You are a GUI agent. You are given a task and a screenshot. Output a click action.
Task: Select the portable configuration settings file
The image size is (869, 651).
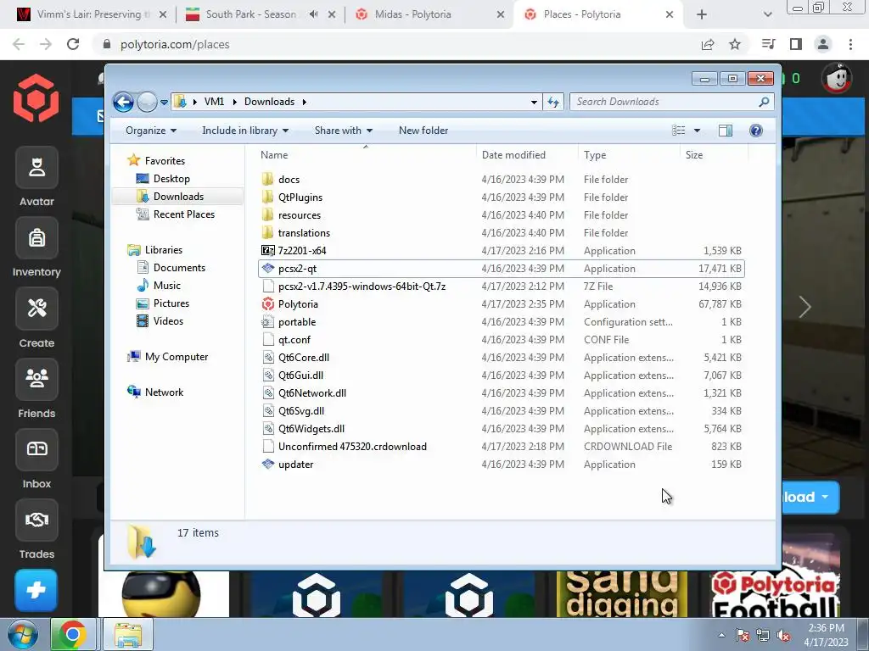(x=502, y=321)
